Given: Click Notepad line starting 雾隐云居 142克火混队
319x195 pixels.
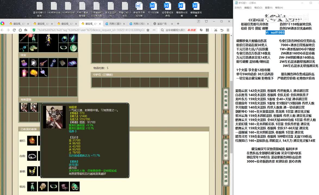Looking at the screenshot, I should [272, 91].
